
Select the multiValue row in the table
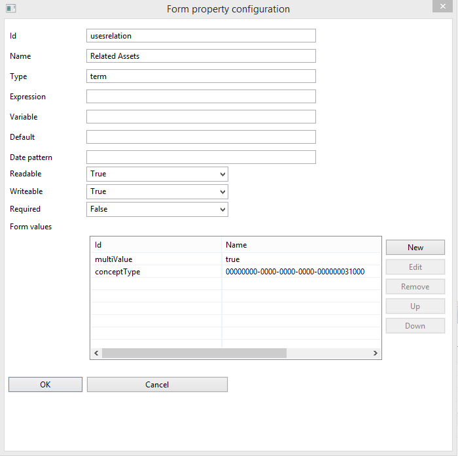point(236,259)
